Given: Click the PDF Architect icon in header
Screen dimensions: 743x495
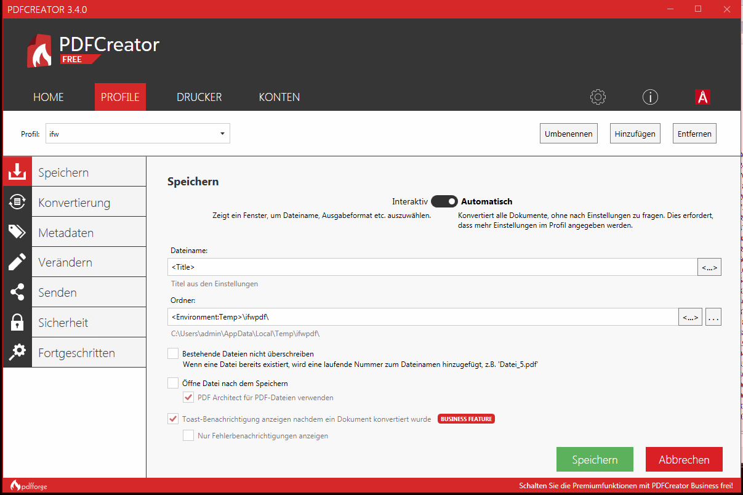Looking at the screenshot, I should click(x=702, y=97).
